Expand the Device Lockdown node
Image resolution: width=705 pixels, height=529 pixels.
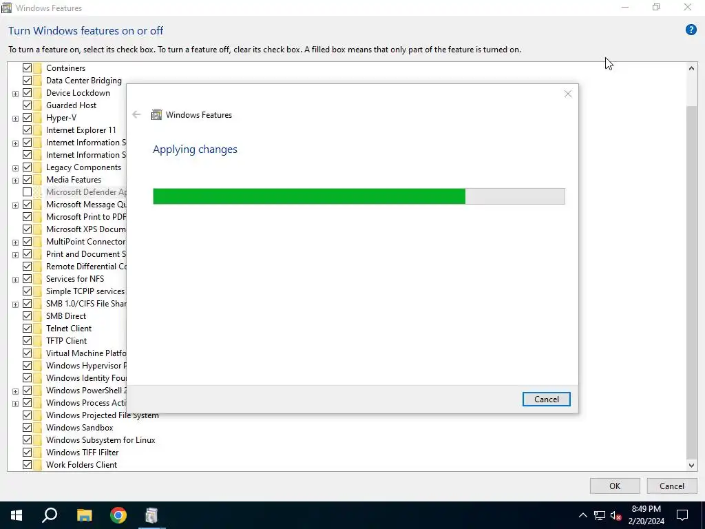[x=15, y=94]
